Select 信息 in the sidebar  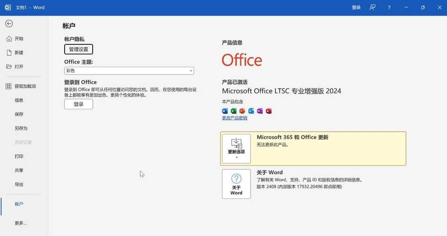19,101
